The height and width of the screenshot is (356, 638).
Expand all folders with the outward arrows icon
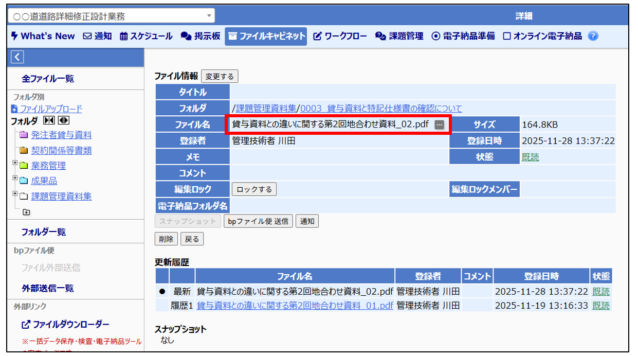pos(63,121)
